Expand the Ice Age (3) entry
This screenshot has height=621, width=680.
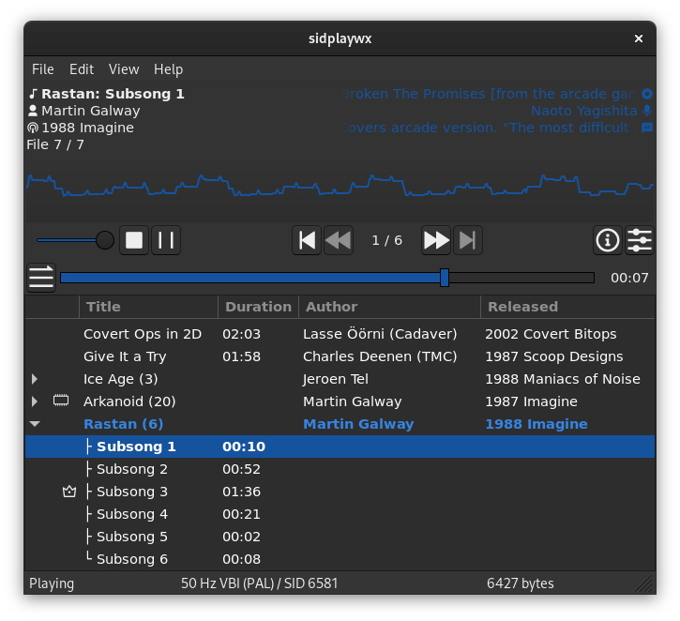(35, 379)
